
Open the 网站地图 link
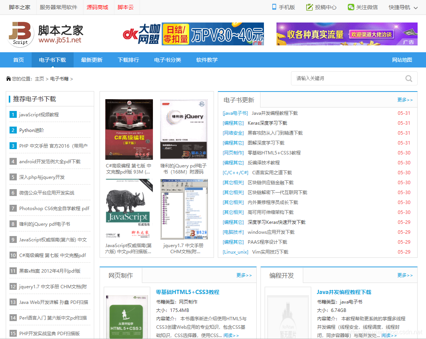402,60
